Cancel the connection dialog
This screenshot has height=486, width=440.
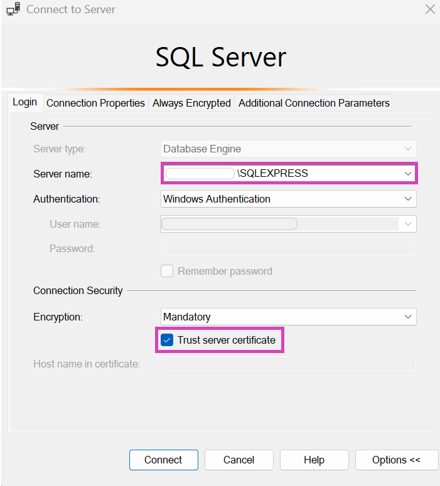[x=239, y=460]
